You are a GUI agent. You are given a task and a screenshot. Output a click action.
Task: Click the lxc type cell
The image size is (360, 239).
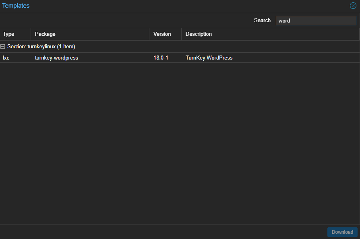tap(6, 58)
